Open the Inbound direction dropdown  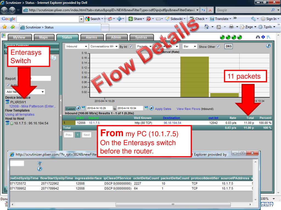76,46
